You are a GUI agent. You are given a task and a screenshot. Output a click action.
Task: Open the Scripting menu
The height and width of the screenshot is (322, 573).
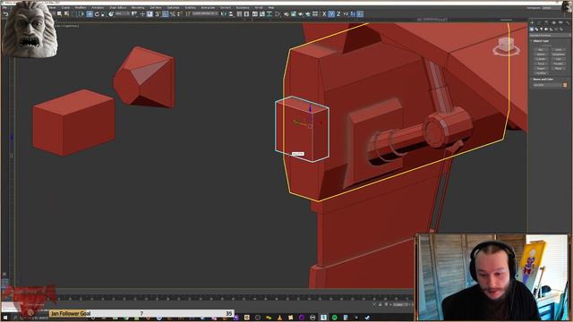(x=190, y=7)
